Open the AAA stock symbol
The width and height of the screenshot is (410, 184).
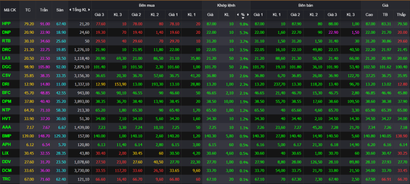click(x=6, y=127)
